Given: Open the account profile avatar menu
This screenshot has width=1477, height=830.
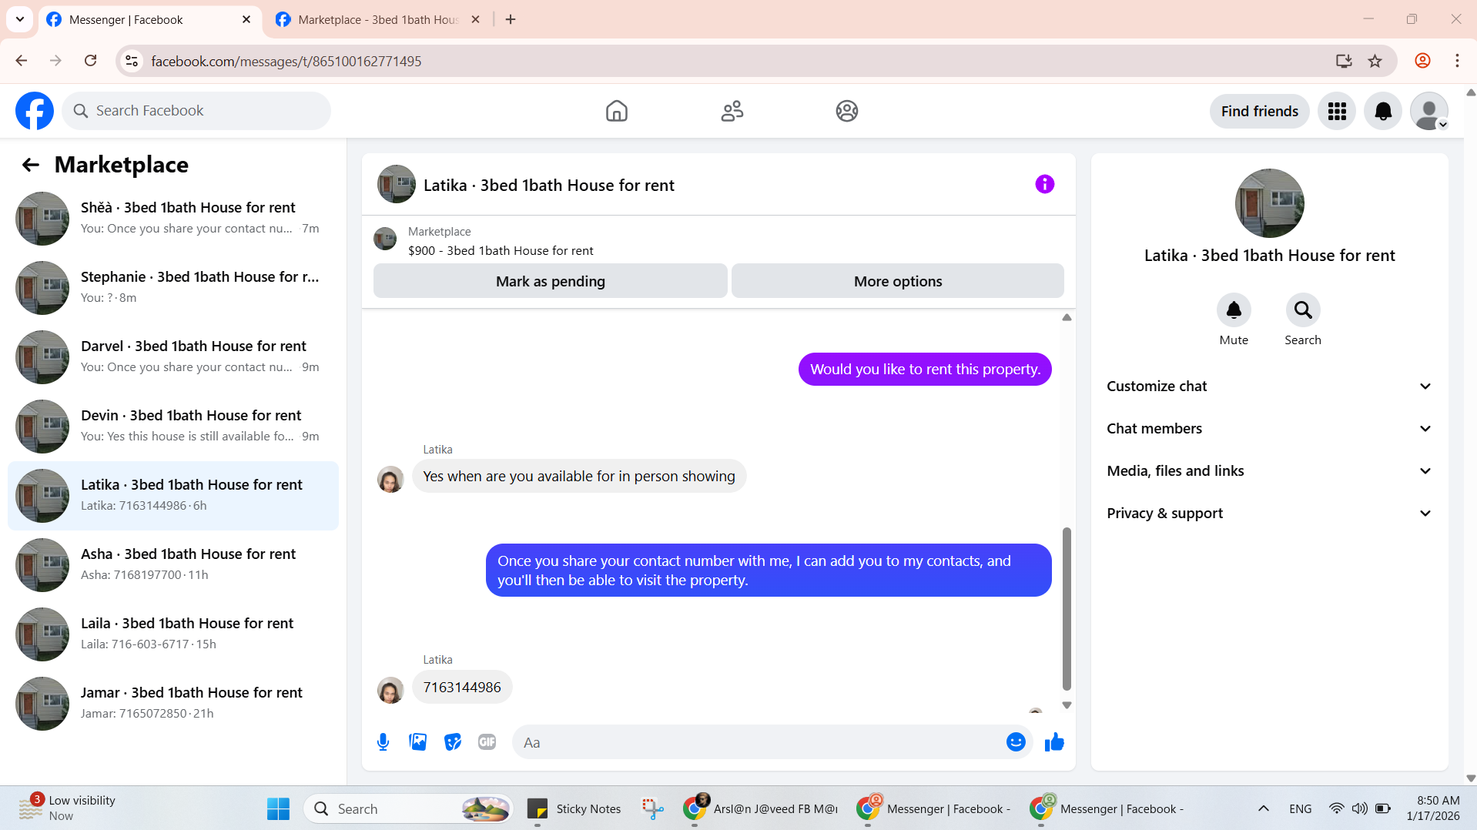Looking at the screenshot, I should [x=1428, y=111].
